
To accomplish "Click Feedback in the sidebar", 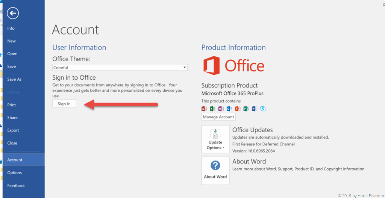I will click(x=16, y=186).
